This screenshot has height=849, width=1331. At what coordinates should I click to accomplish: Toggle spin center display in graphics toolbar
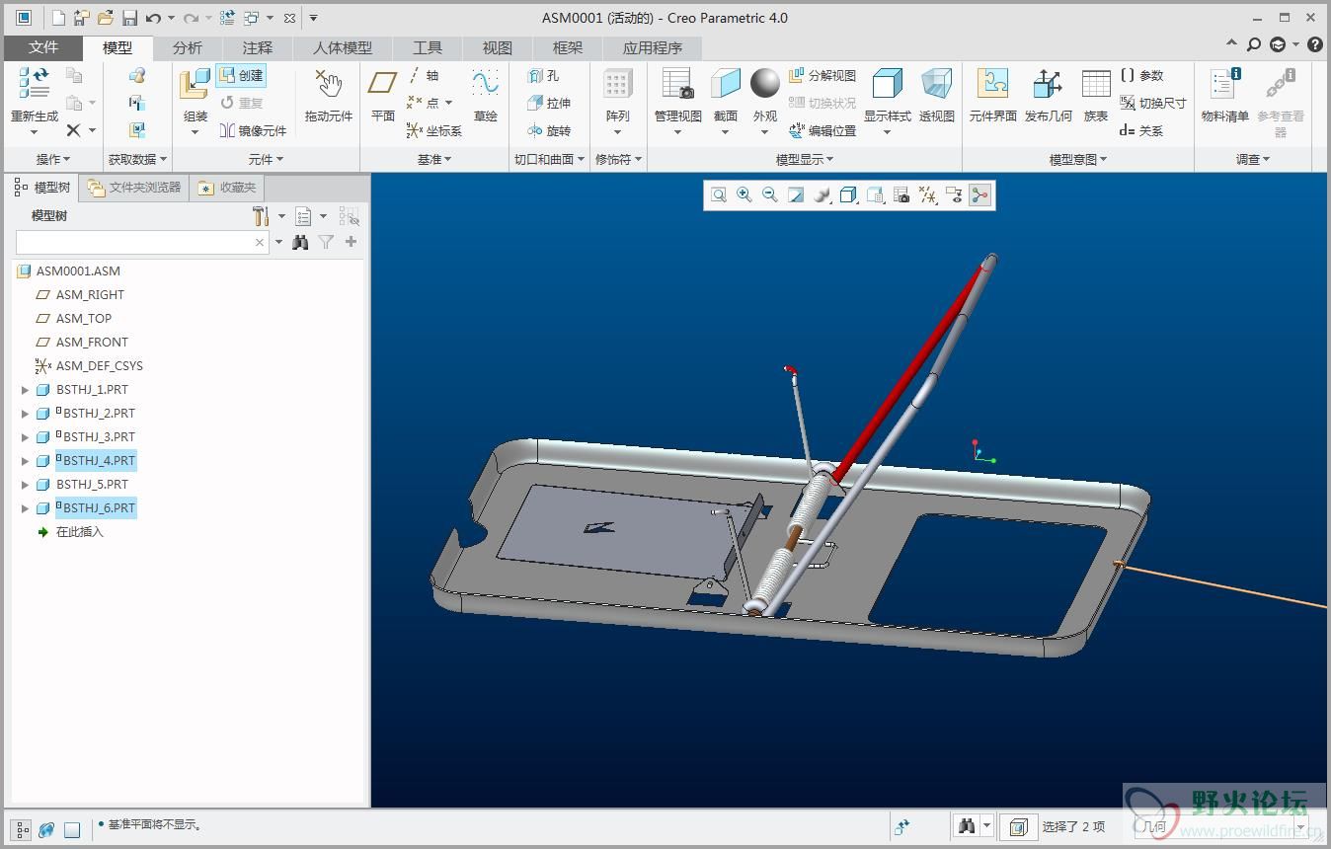point(979,195)
